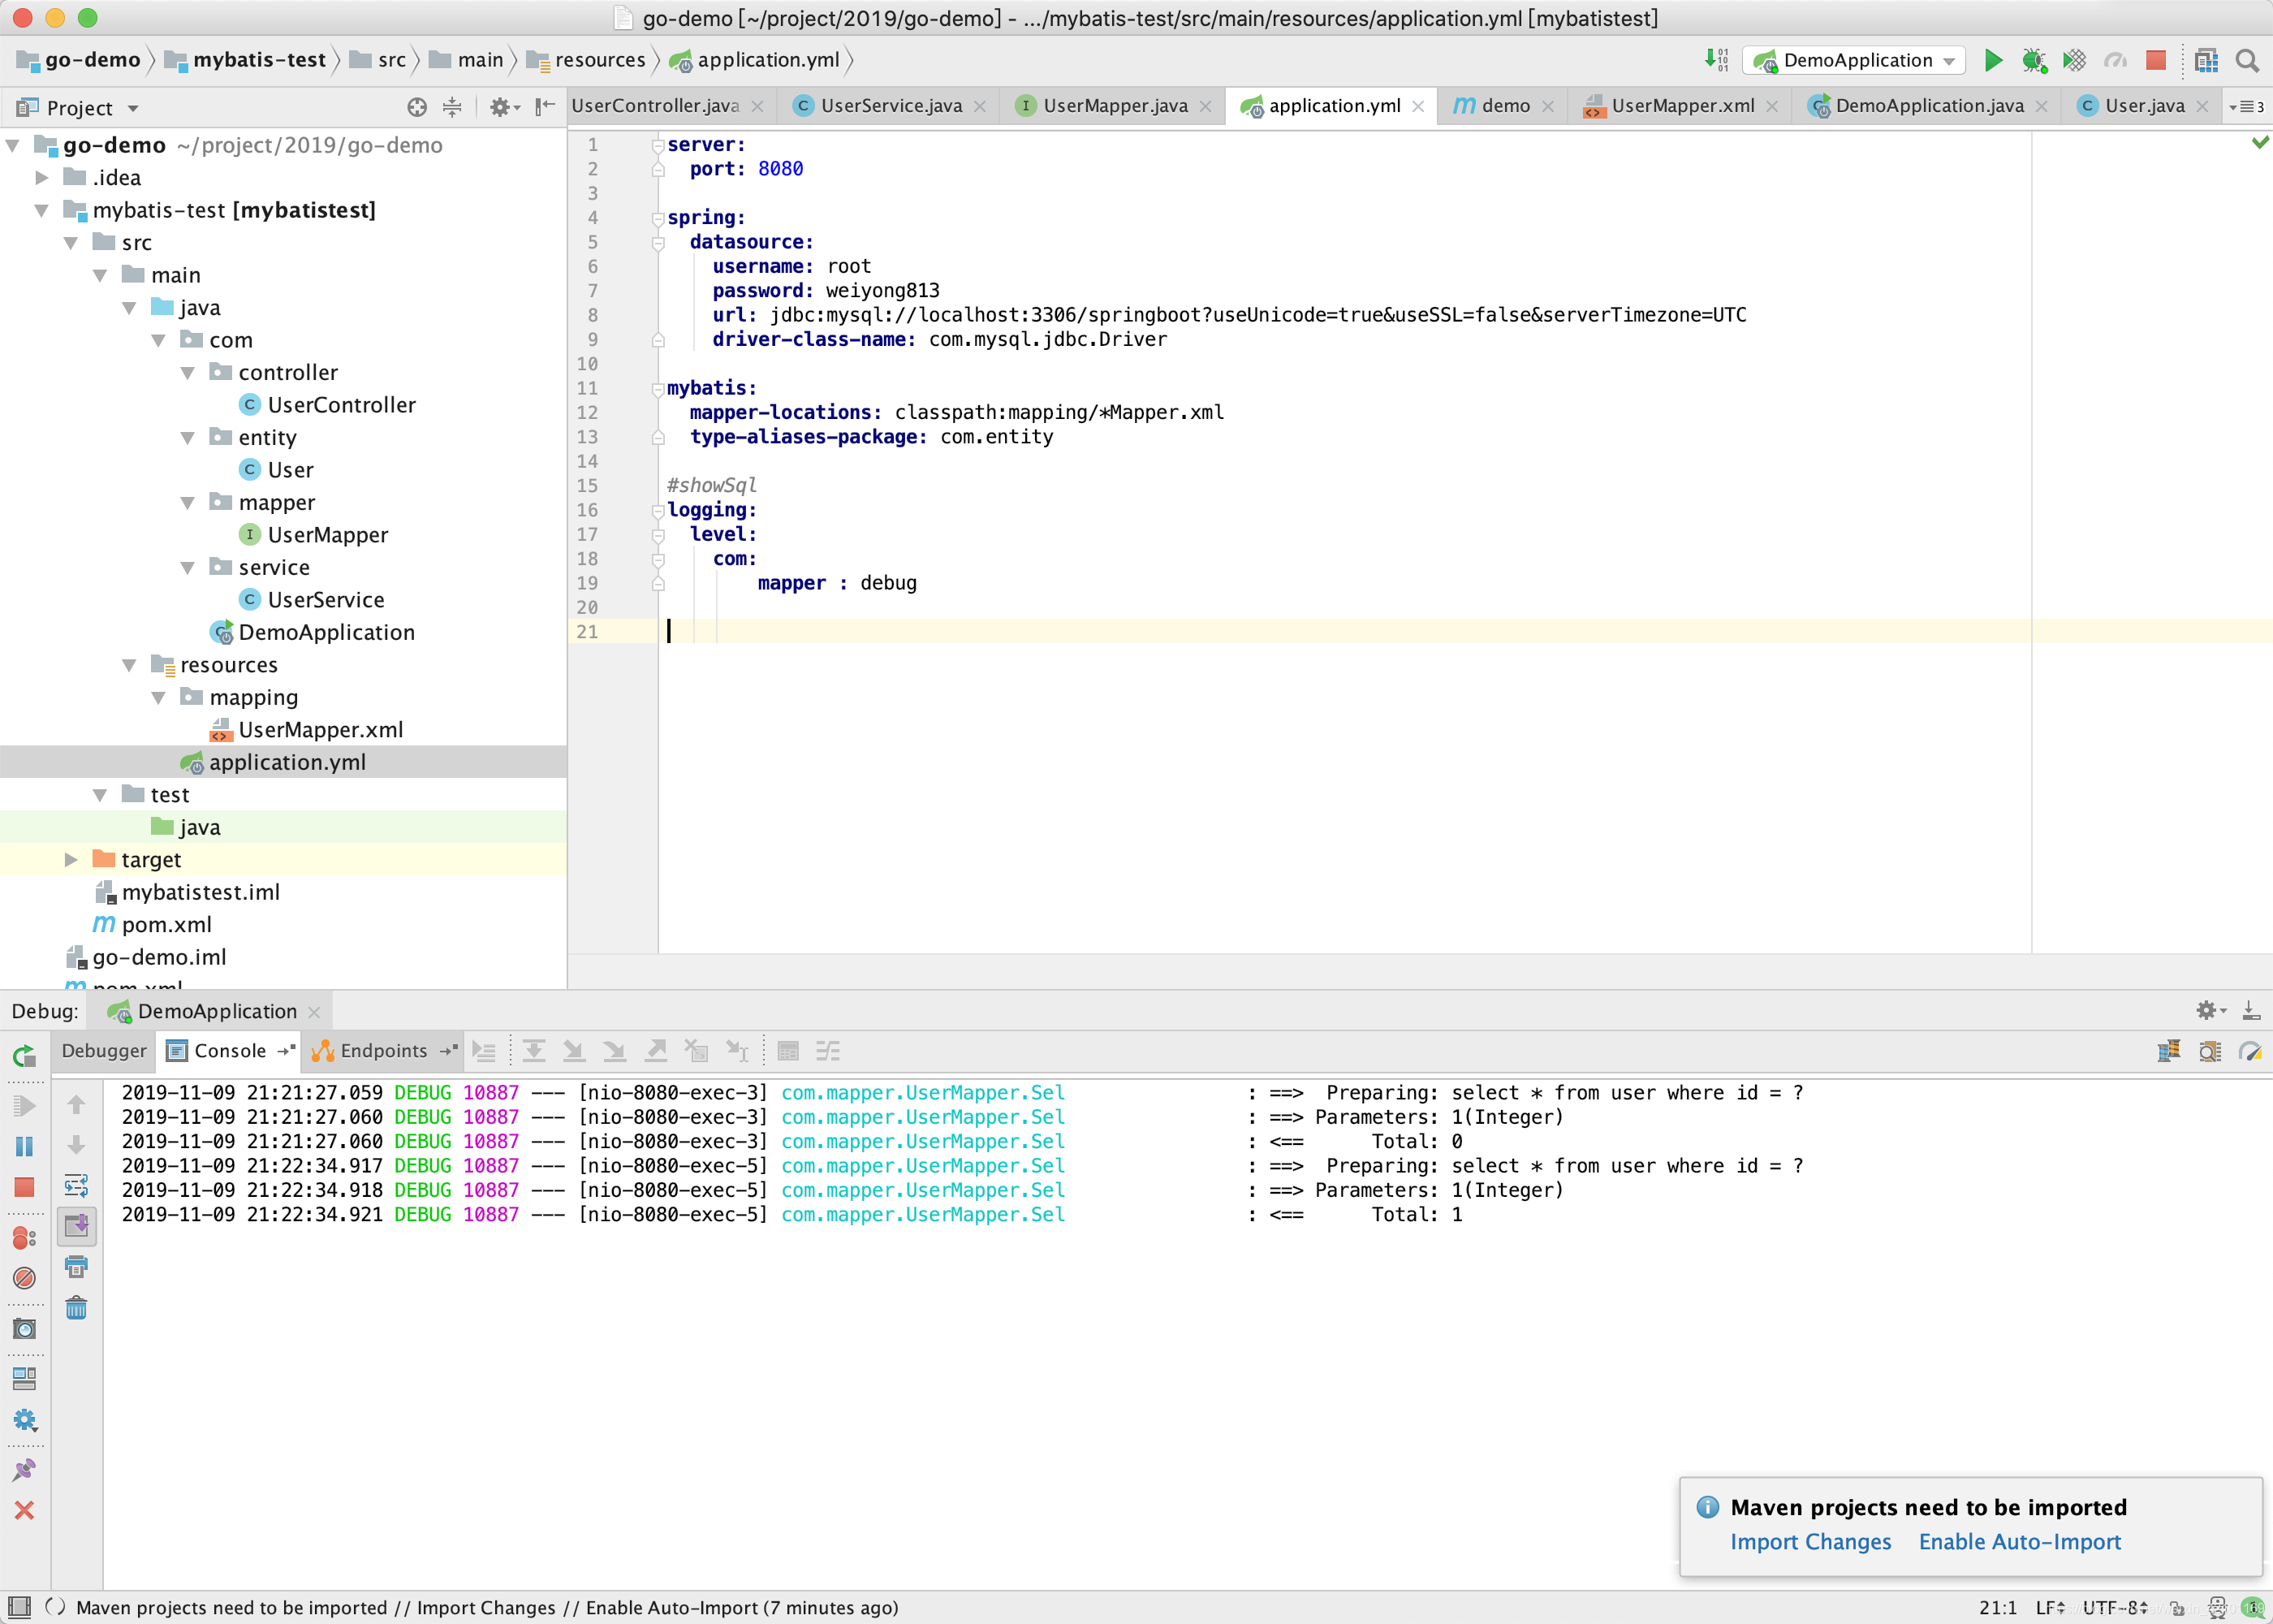2273x1624 pixels.
Task: Hide the Debug tool window with the download arrow
Action: pos(2250,1010)
